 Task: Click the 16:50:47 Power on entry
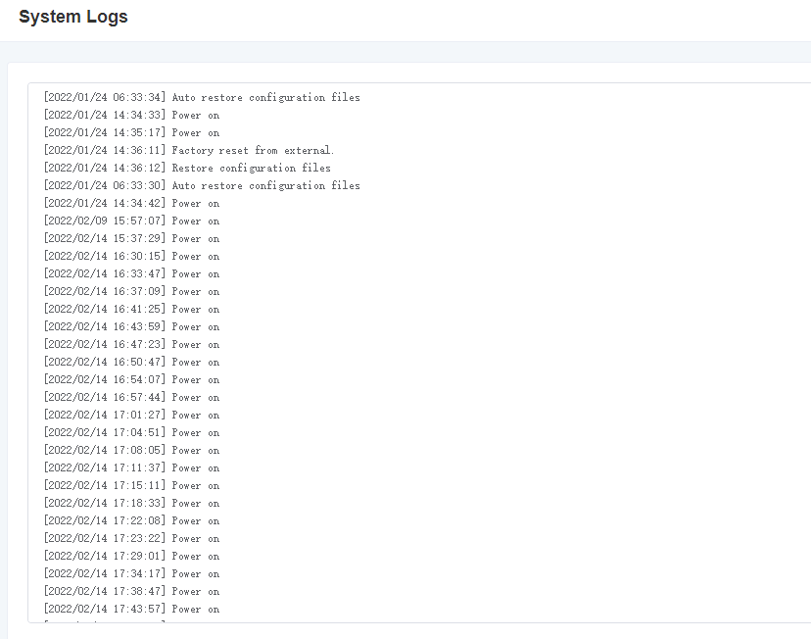click(x=131, y=361)
